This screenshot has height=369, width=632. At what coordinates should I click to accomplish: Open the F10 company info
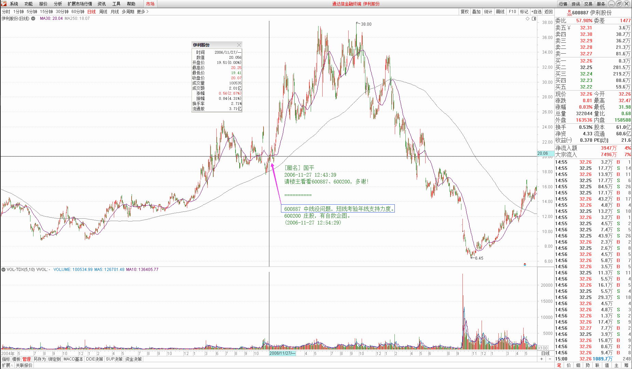[512, 12]
